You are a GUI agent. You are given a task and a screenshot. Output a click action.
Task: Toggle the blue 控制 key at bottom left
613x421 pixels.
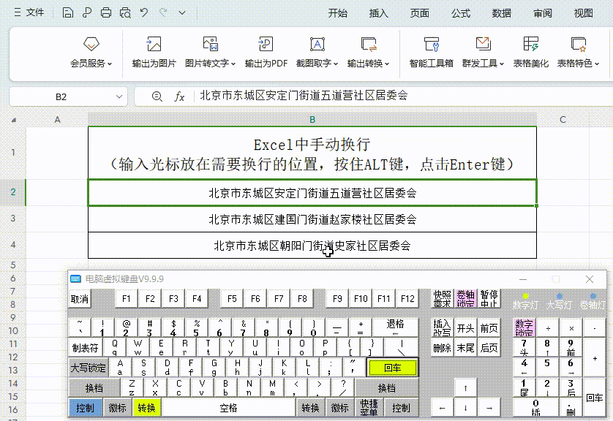(85, 408)
